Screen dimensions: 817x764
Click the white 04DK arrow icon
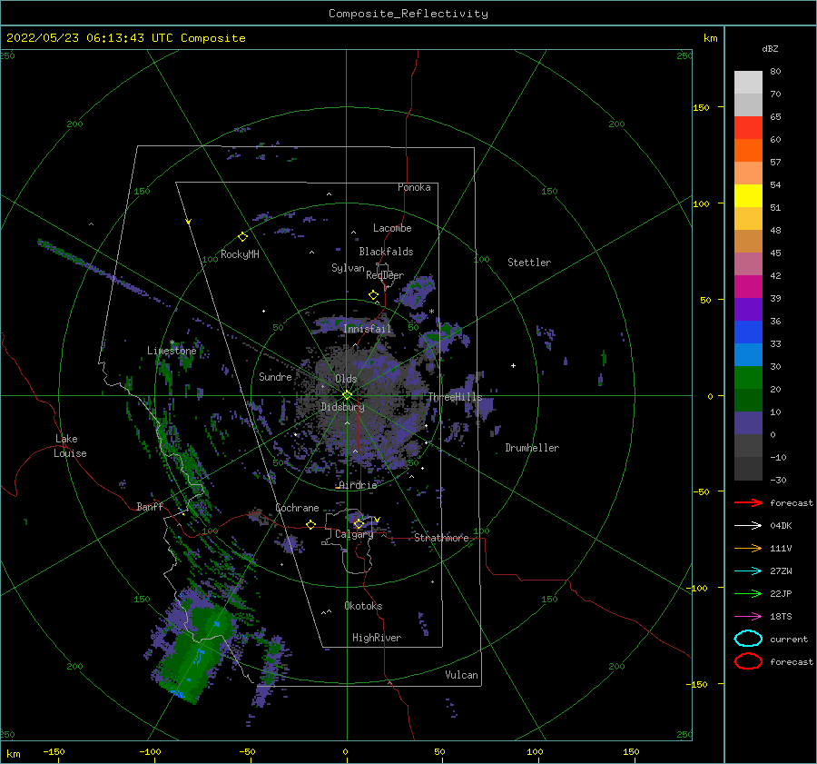coord(748,525)
